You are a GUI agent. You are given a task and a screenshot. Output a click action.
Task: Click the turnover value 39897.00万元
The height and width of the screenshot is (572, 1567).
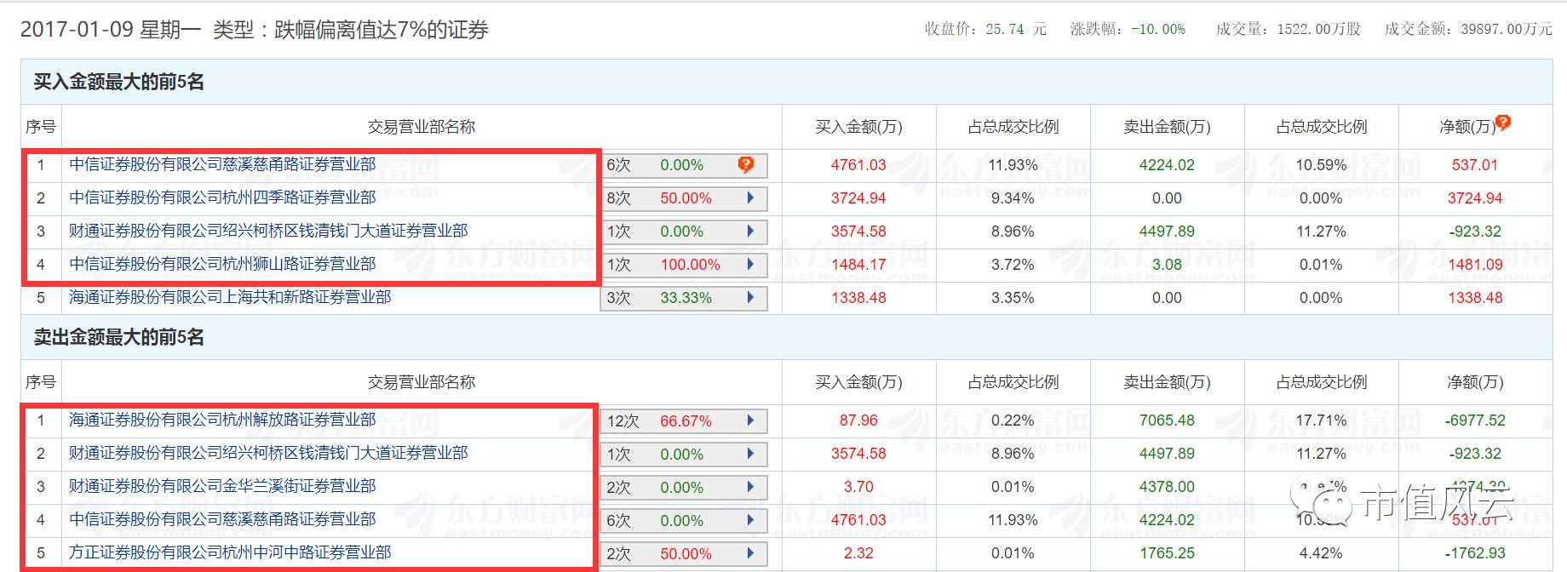click(x=1507, y=29)
